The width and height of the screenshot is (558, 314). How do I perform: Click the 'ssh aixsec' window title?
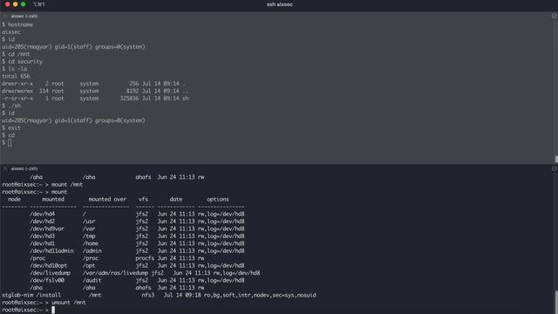pos(279,4)
